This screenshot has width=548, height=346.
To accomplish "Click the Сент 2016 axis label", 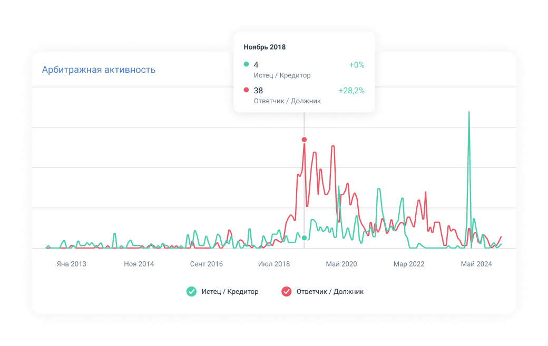I will [207, 264].
